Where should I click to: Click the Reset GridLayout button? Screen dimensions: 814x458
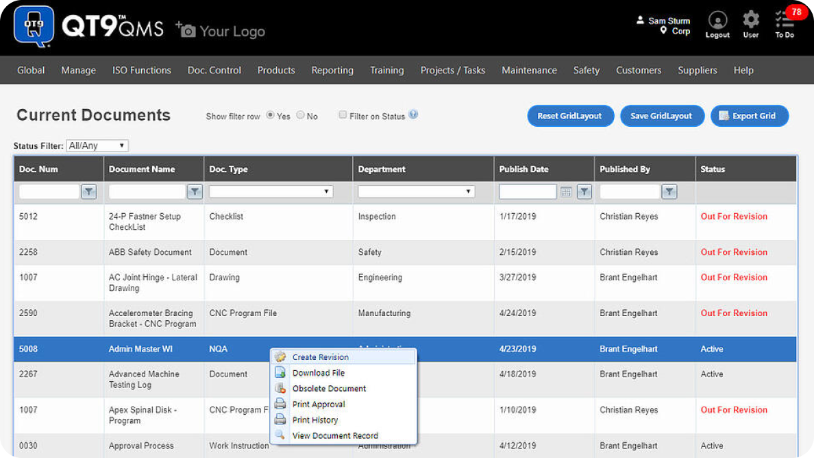pyautogui.click(x=569, y=116)
